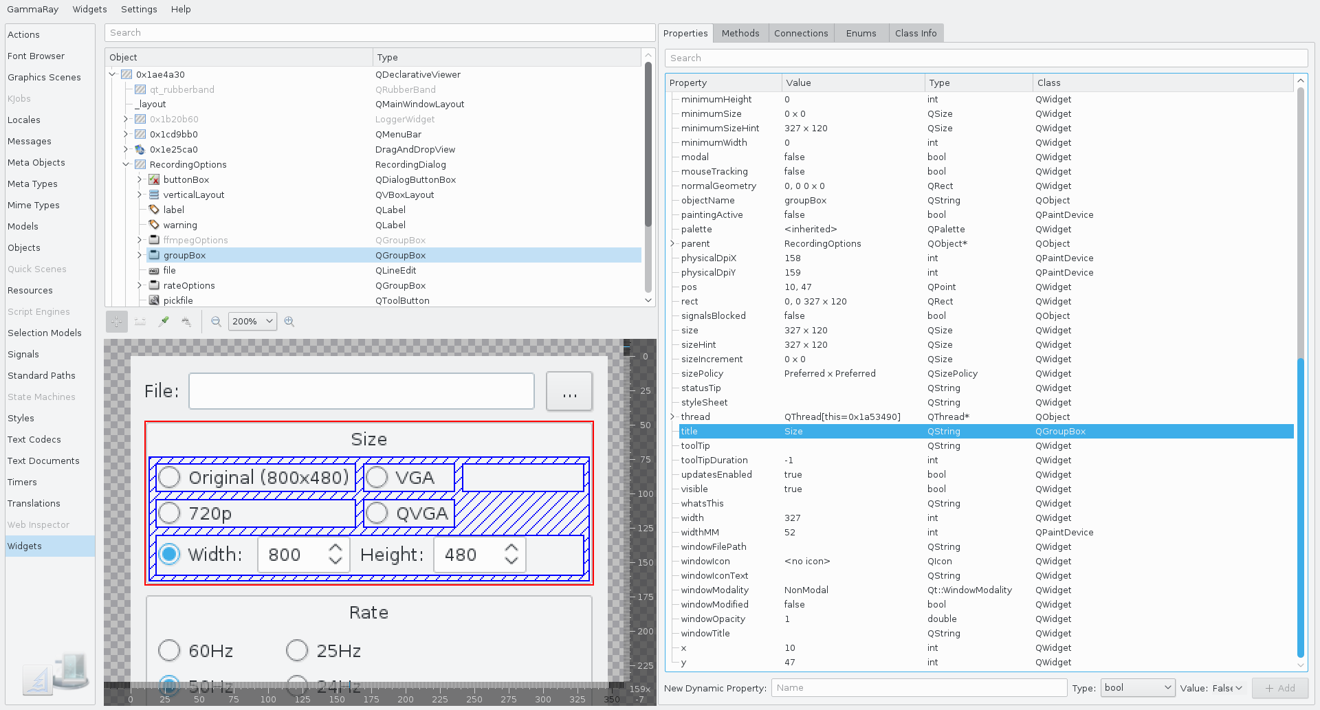Screen dimensions: 1320x710
Task: Open the Settings menu
Action: pyautogui.click(x=139, y=9)
